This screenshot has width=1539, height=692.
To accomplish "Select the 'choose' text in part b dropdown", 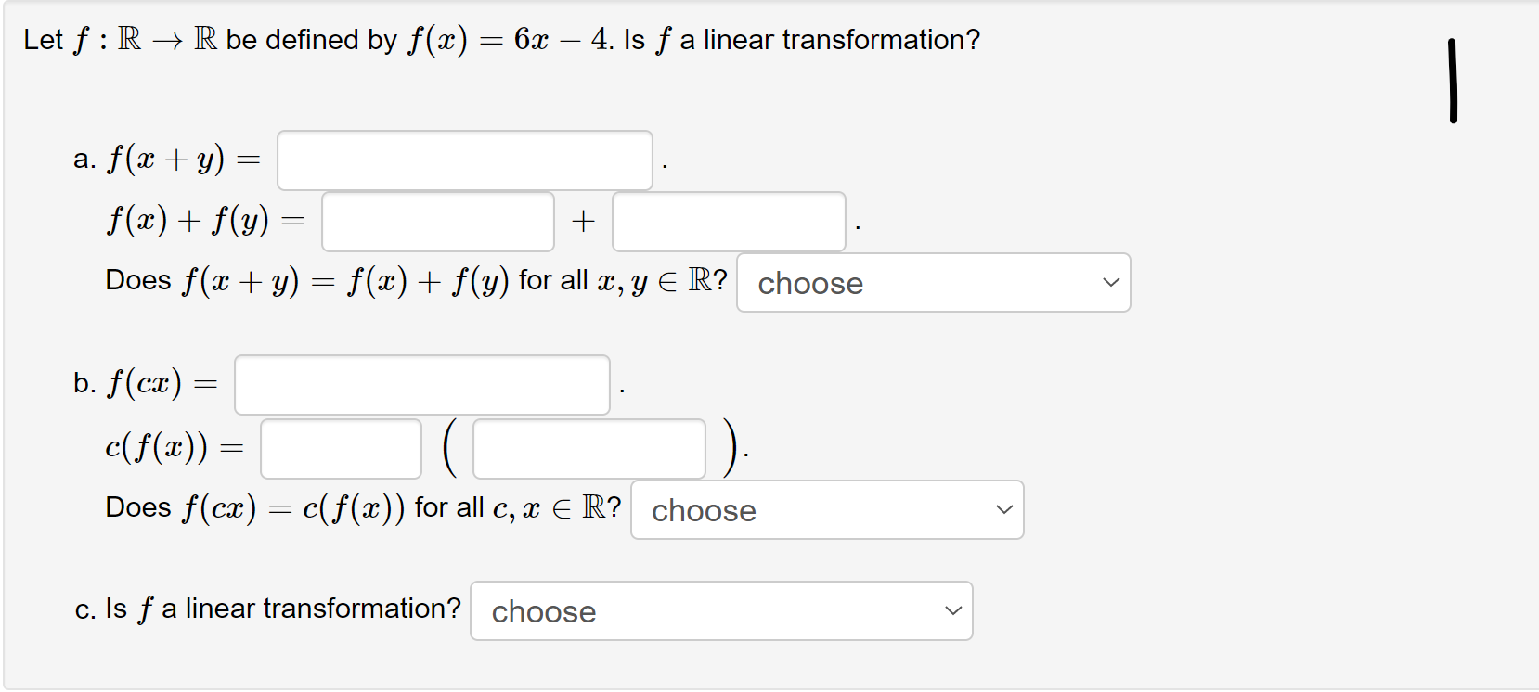I will tap(703, 509).
